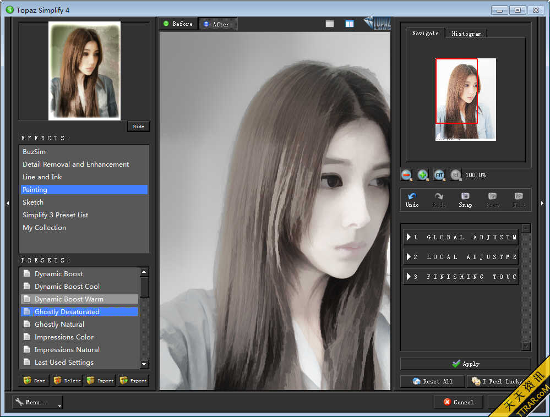
Task: Click the Topaz Labs logo
Action: pyautogui.click(x=377, y=23)
